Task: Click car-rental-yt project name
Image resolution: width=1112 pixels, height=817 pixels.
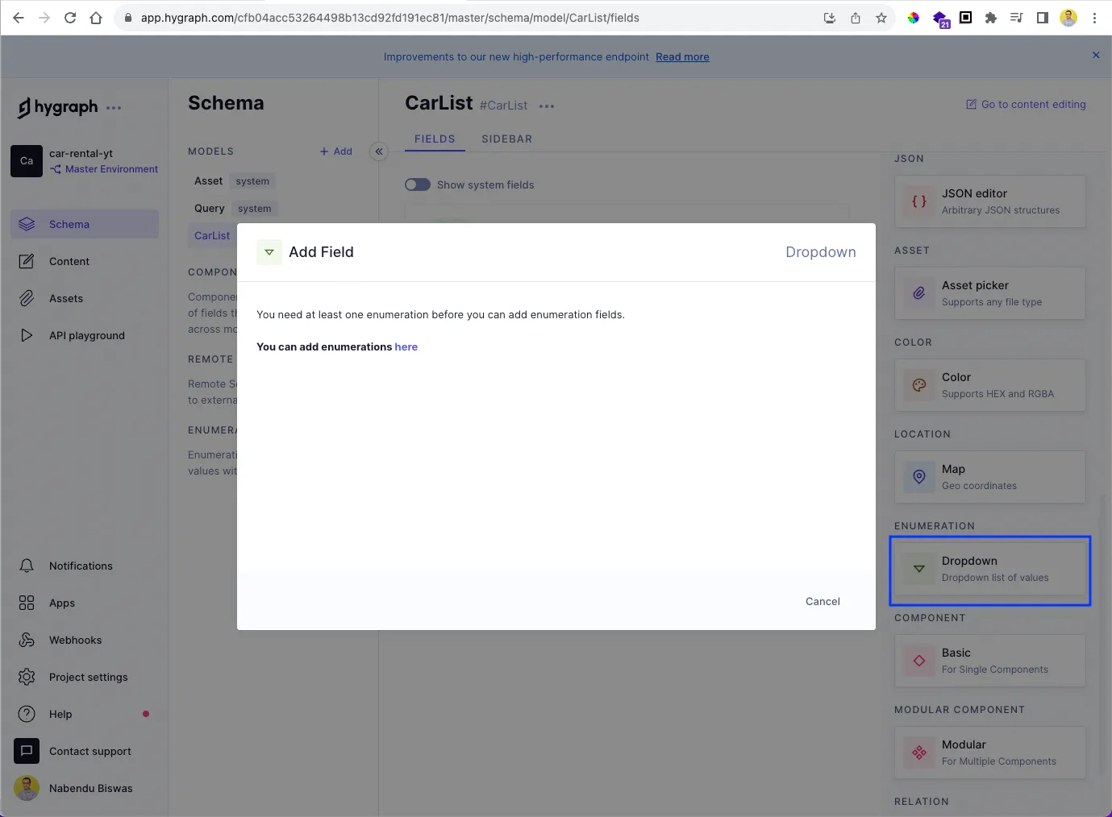Action: point(81,153)
